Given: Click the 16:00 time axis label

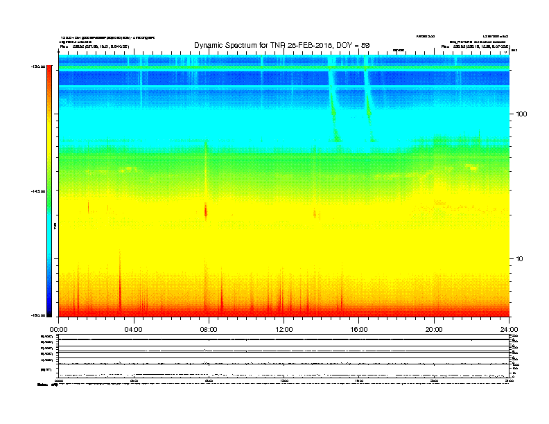Looking at the screenshot, I should coord(359,329).
